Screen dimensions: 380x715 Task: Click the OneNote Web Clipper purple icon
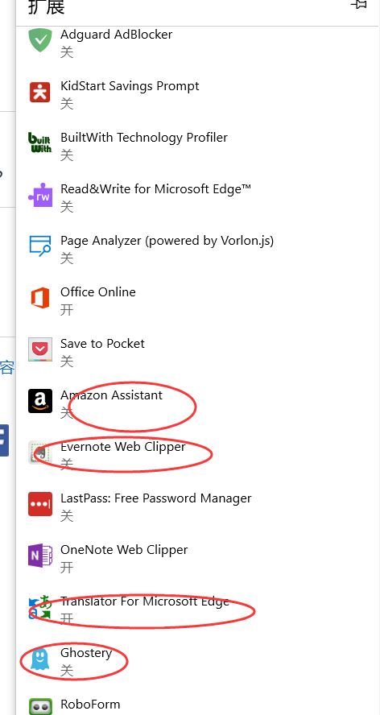(x=40, y=556)
